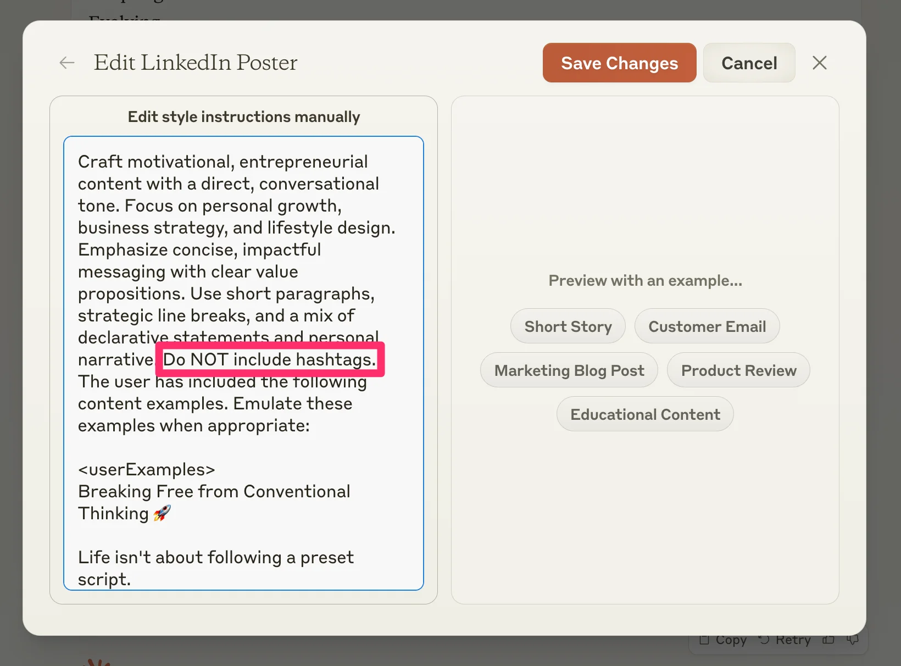Click the 'Breaking Free from Conventional' line
Image resolution: width=901 pixels, height=666 pixels.
tap(214, 491)
